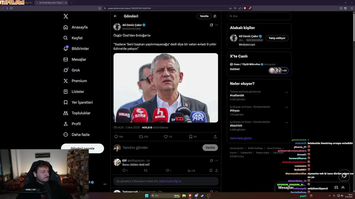Open Mesajlar in the left sidebar
This screenshot has height=199, width=355.
pos(75,59)
